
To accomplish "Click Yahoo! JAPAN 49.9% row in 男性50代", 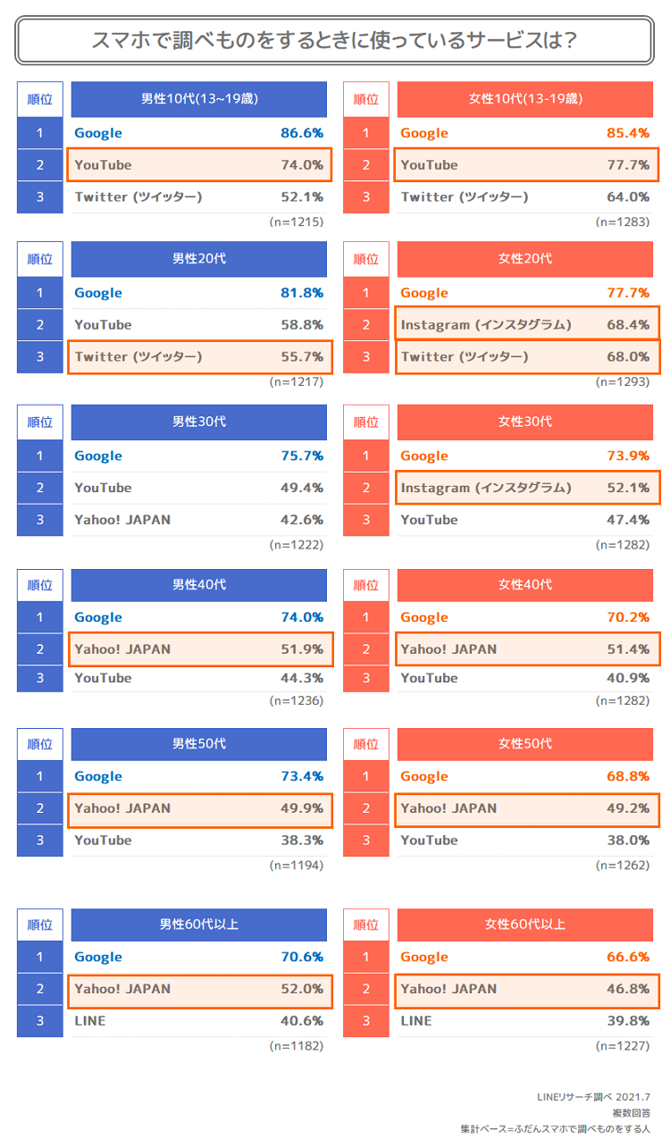I will click(199, 808).
